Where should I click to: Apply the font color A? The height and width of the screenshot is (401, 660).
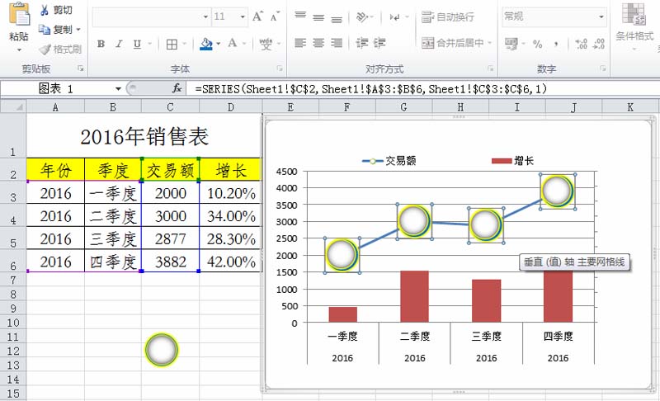pyautogui.click(x=233, y=43)
